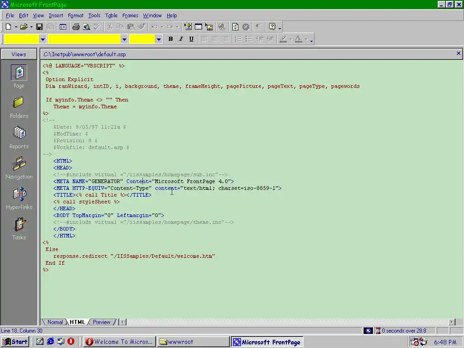
Task: Open the Format menu
Action: [76, 16]
